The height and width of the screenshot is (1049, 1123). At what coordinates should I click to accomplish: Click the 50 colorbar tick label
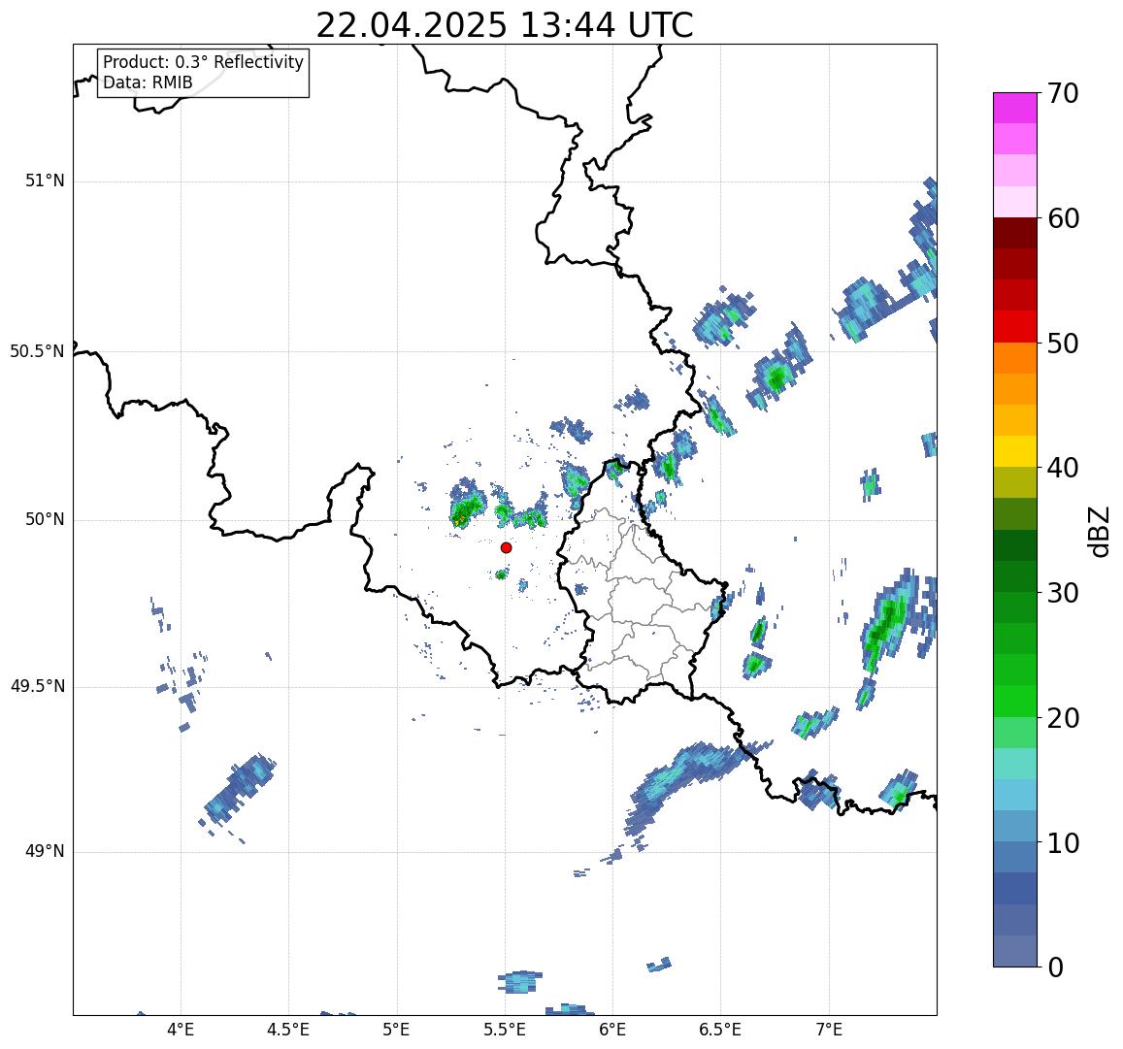(x=1063, y=344)
